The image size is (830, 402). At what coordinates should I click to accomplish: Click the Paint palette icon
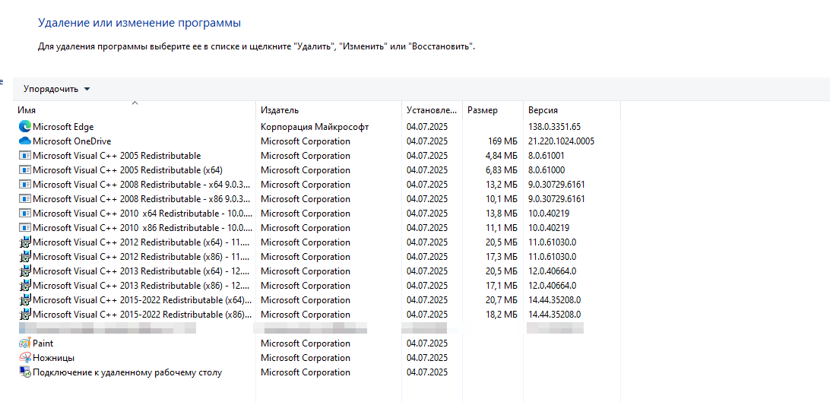[x=25, y=343]
